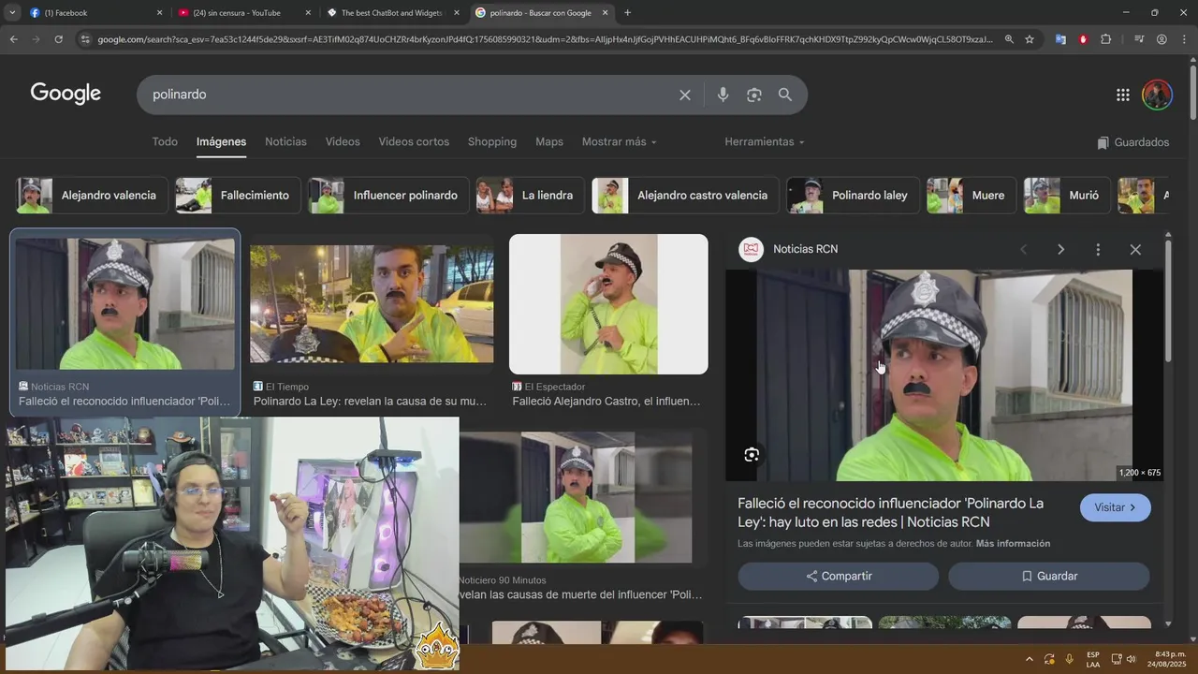
Task: Open Guardados saved items
Action: click(1133, 142)
